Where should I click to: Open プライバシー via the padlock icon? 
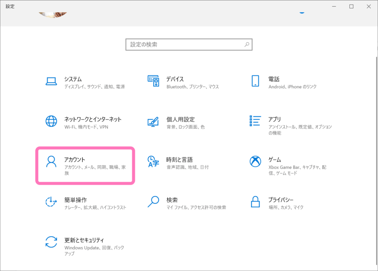coord(255,203)
